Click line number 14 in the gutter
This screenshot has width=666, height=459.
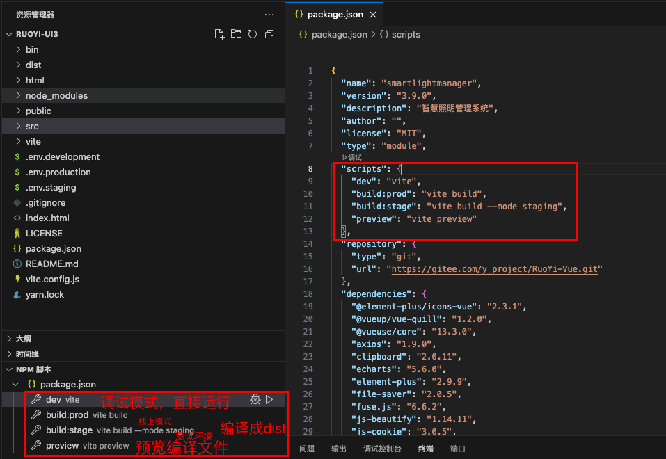coord(308,244)
